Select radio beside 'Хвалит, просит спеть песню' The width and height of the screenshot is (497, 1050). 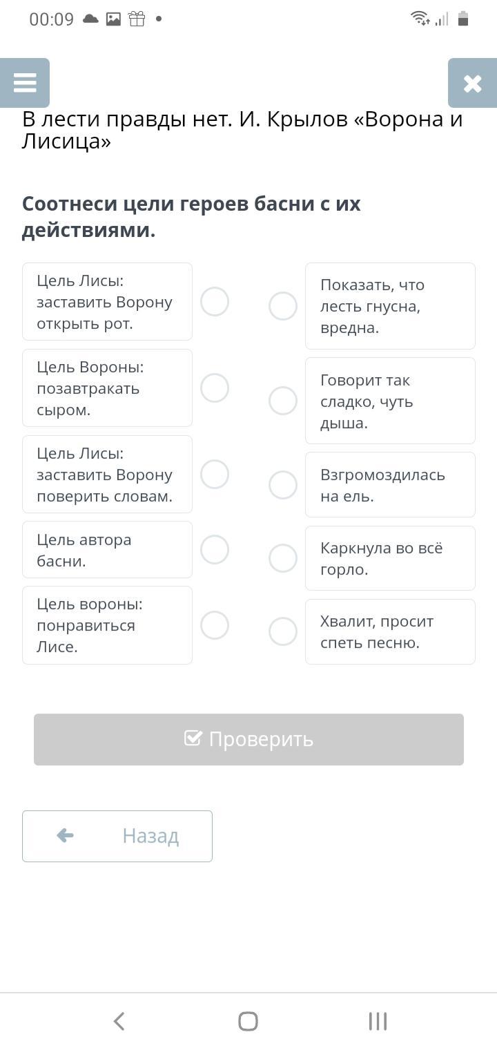(283, 631)
